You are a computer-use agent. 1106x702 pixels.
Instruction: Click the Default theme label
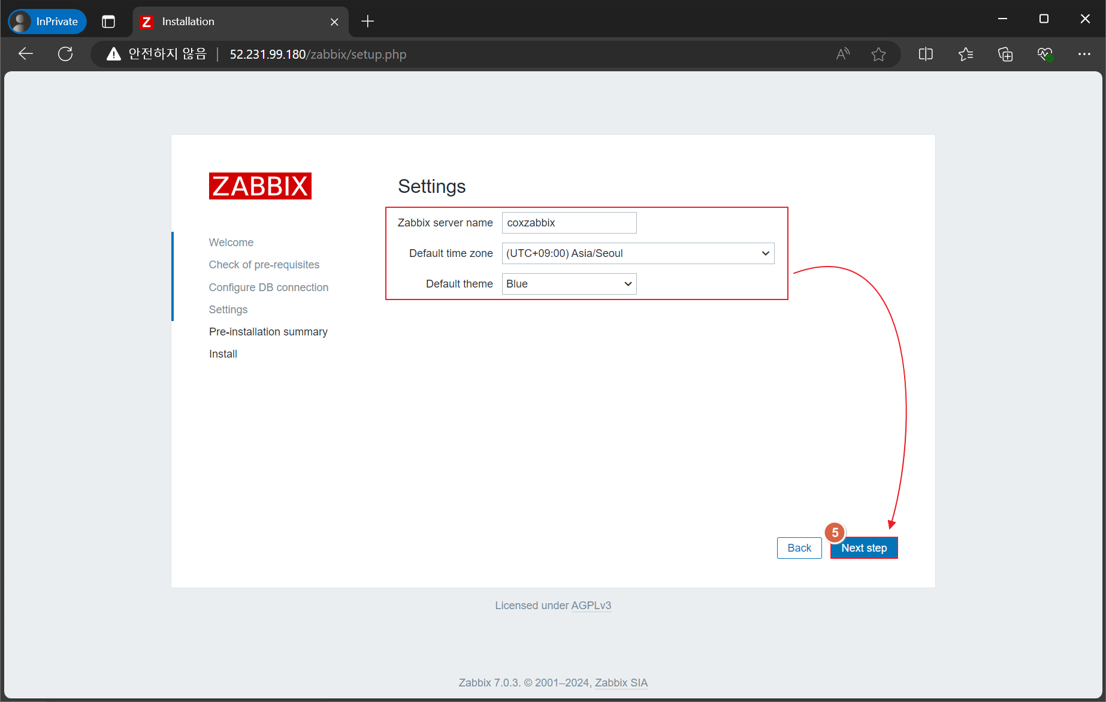(x=460, y=284)
